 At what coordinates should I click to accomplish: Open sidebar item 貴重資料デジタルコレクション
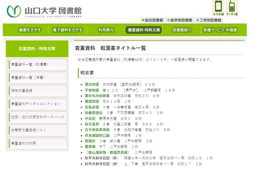[x=37, y=104]
